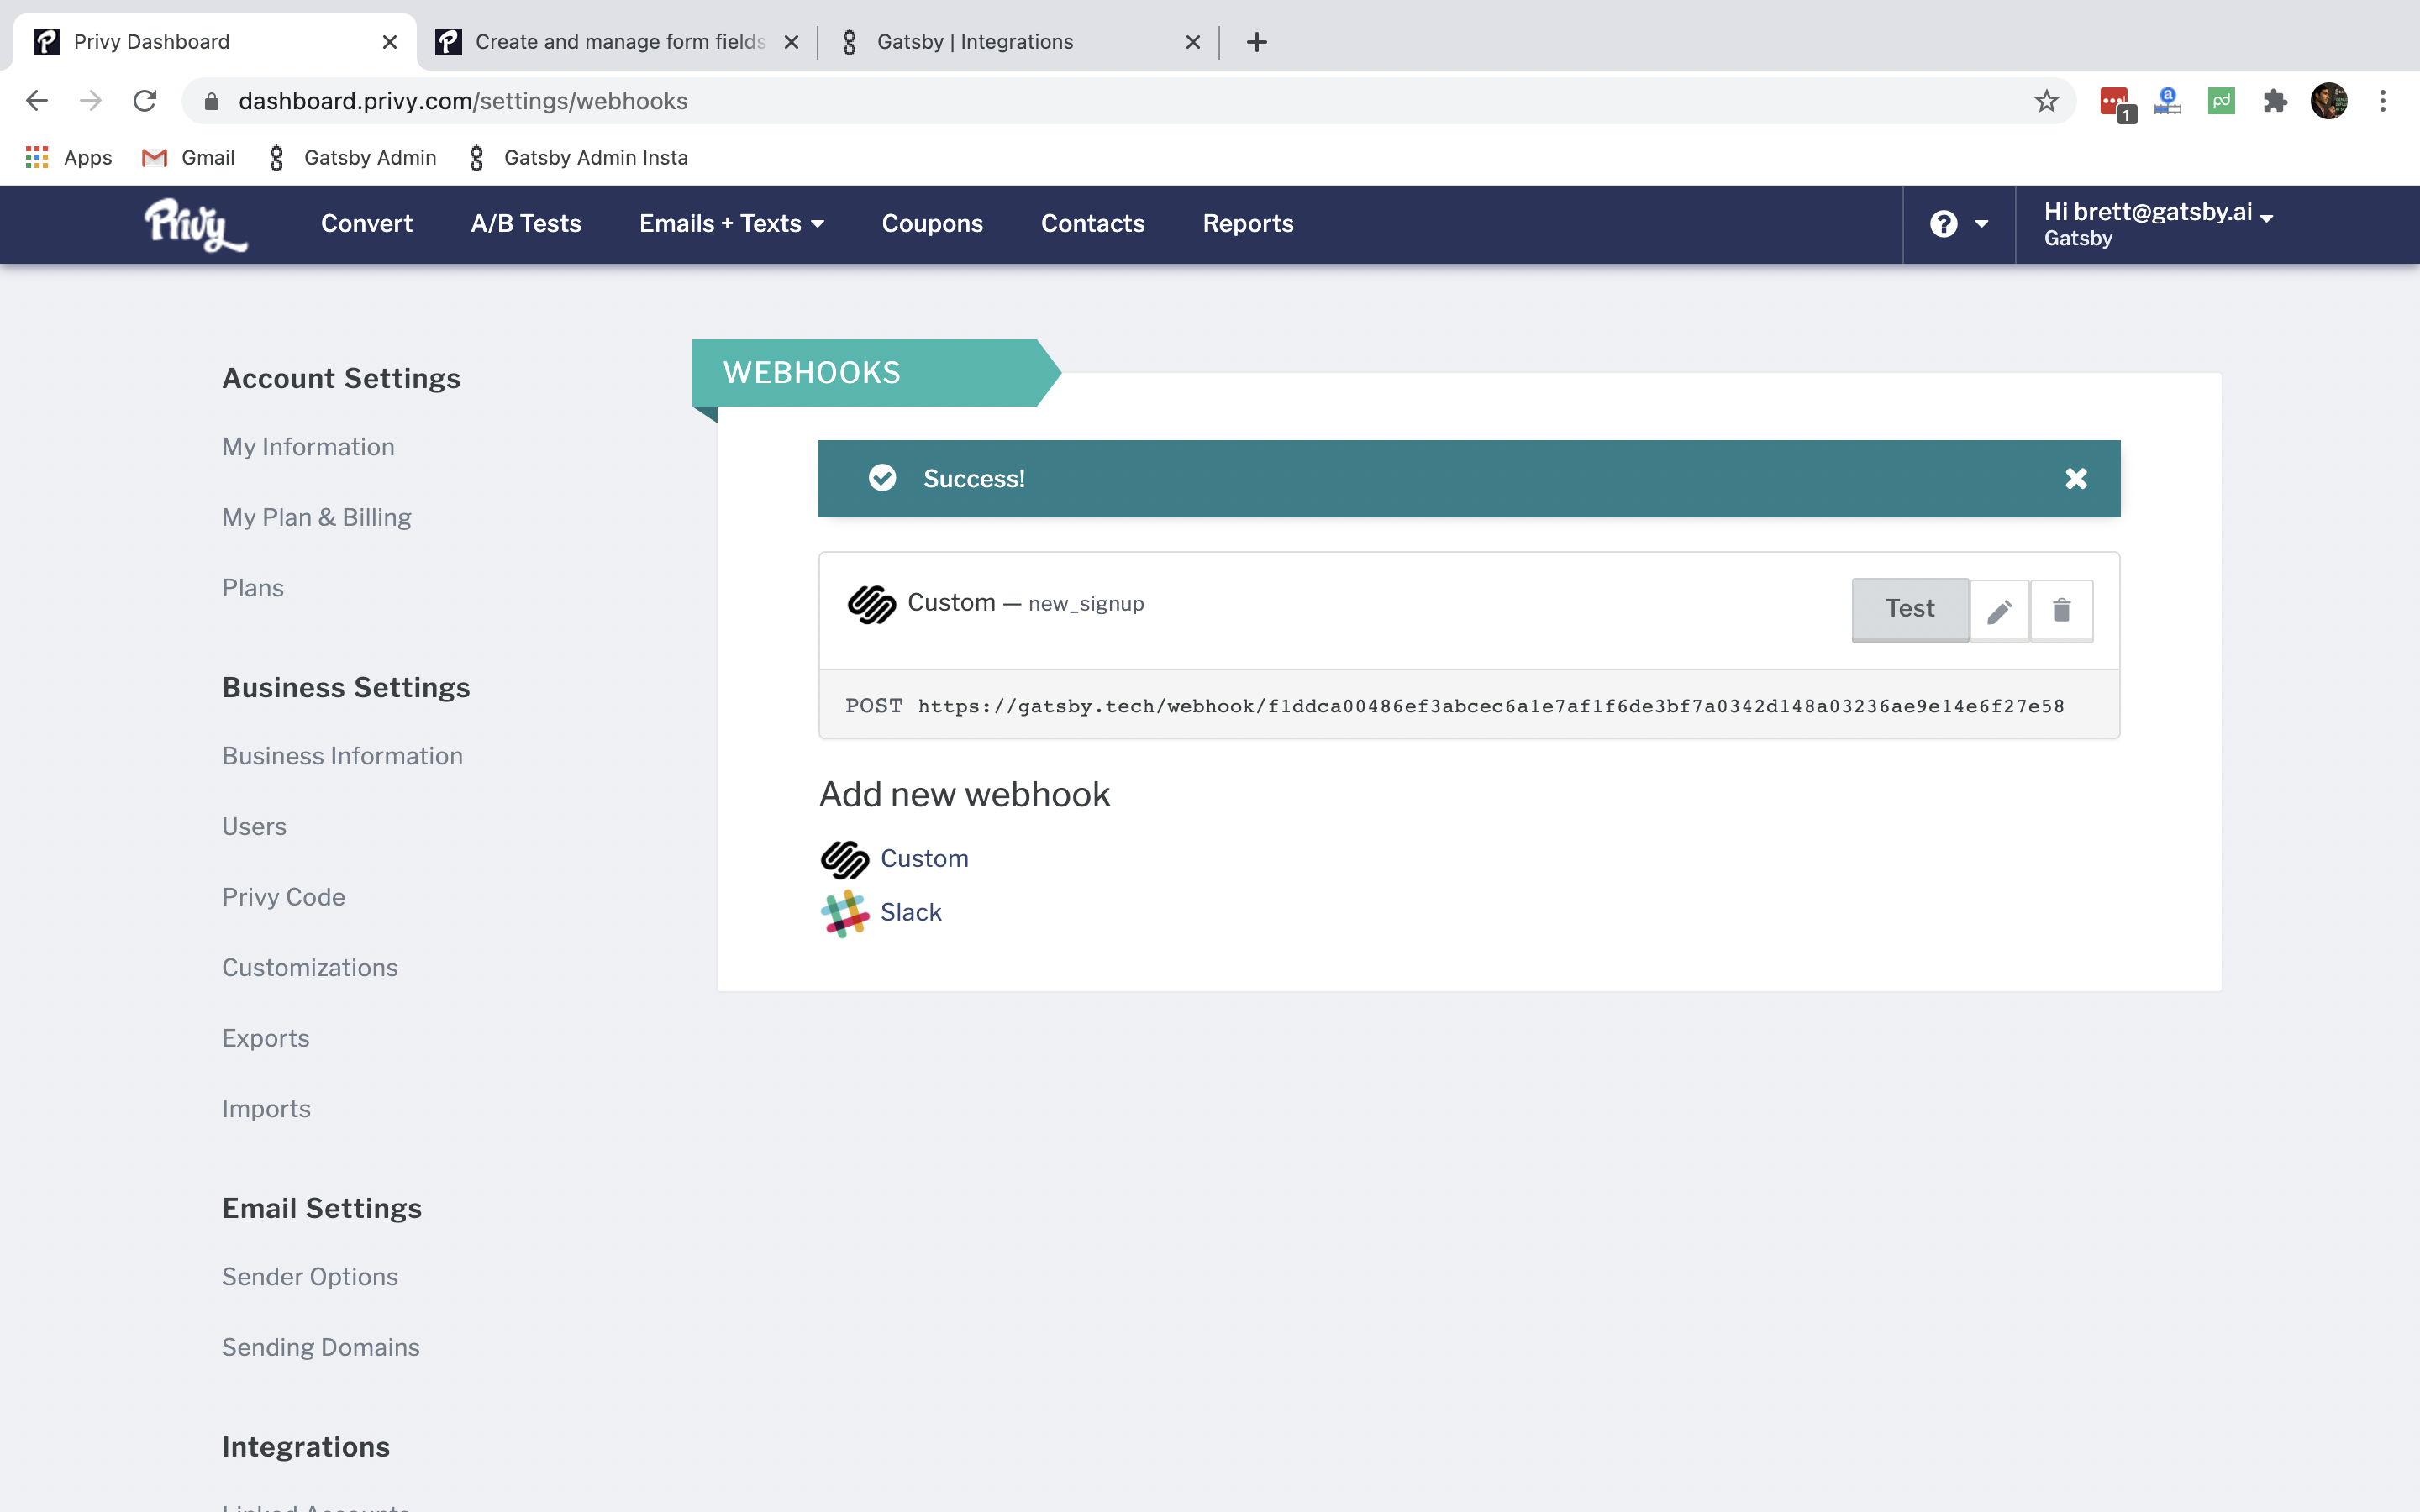
Task: Open Reports in navbar
Action: coord(1248,224)
